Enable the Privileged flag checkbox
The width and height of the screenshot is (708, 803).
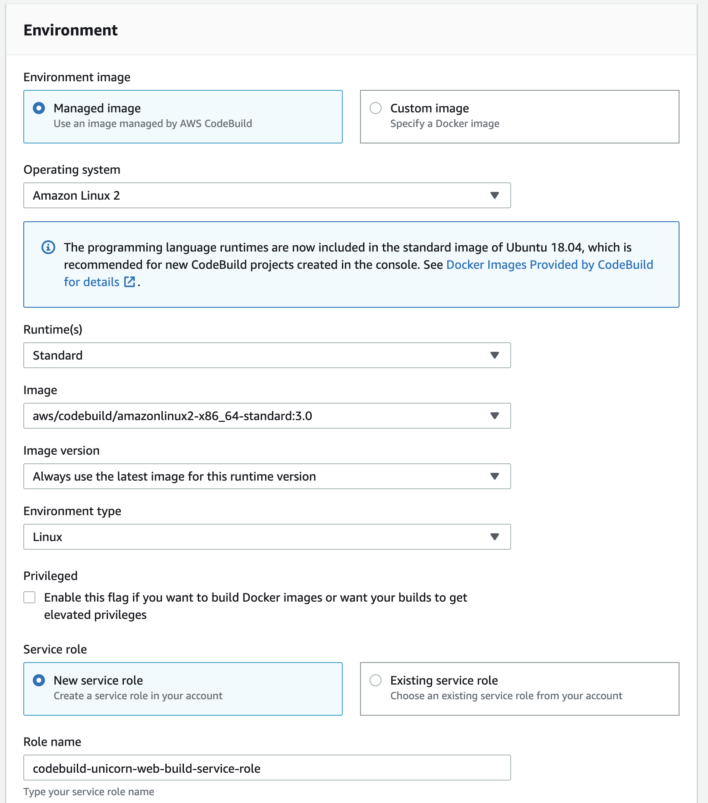[x=29, y=597]
